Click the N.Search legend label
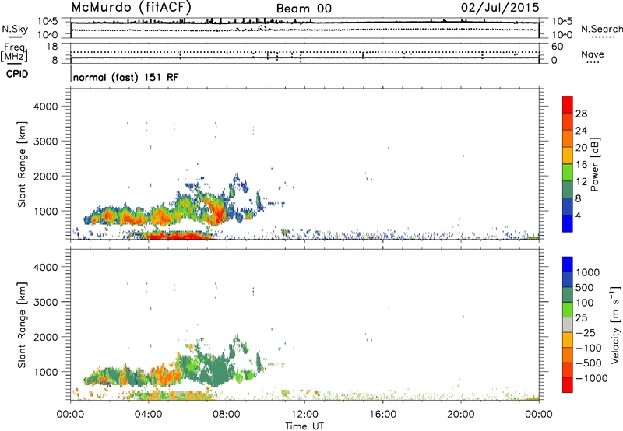 [x=601, y=29]
